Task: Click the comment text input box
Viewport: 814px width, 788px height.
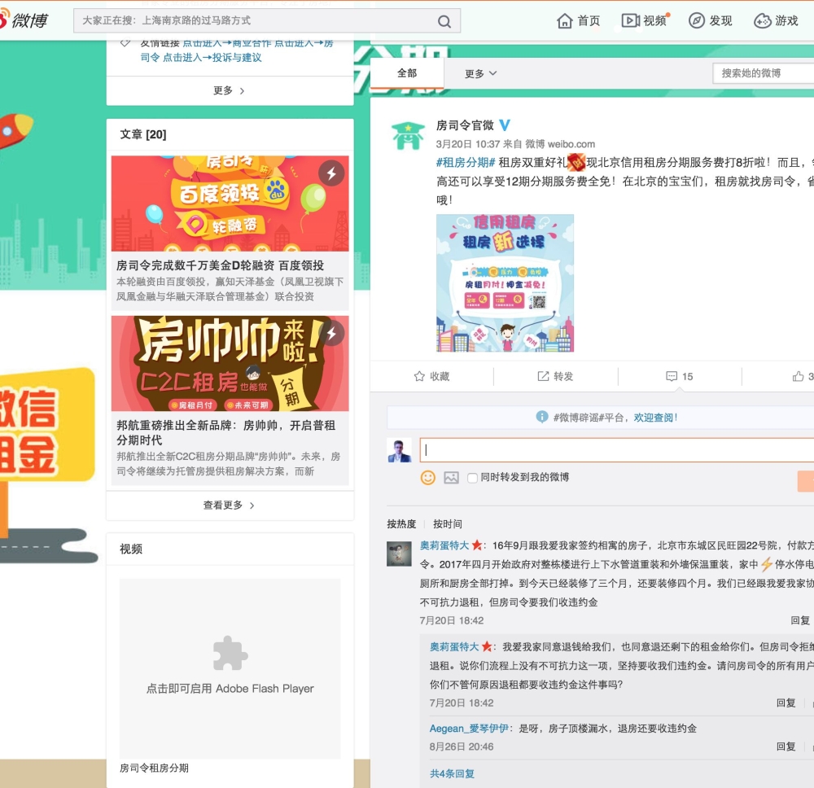Action: click(x=617, y=450)
